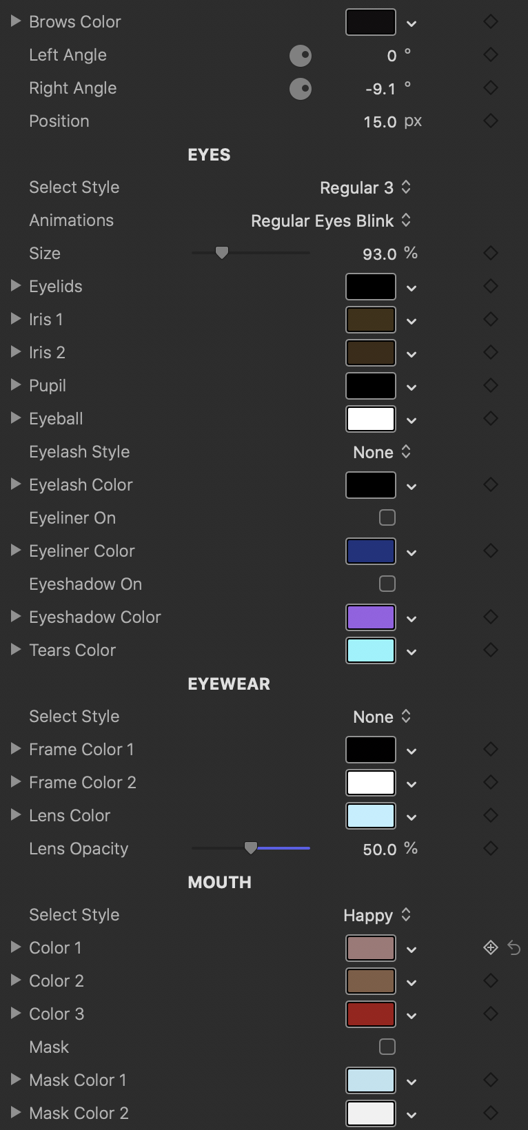Reset mouth Color 1 with the revert arrow

click(514, 948)
